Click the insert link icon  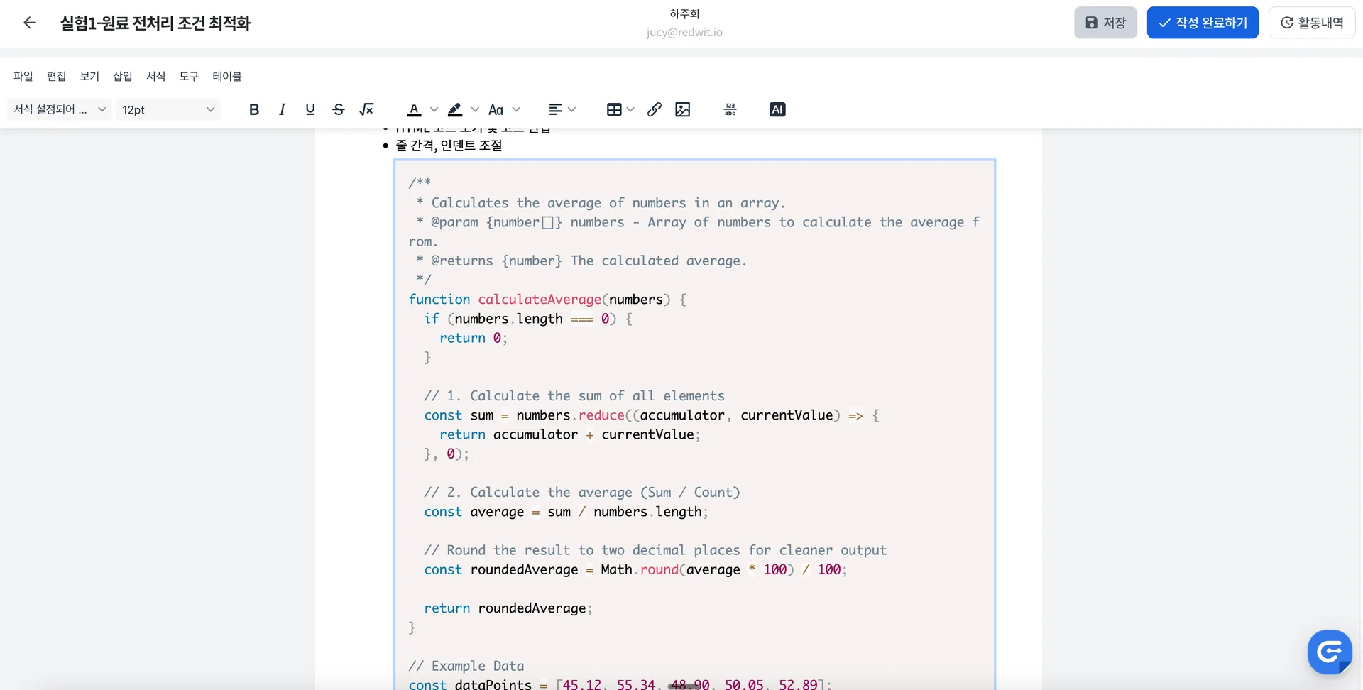655,109
